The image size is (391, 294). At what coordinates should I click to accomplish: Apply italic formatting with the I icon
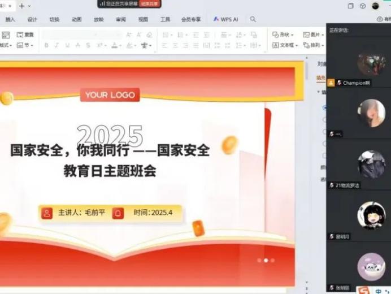click(57, 45)
